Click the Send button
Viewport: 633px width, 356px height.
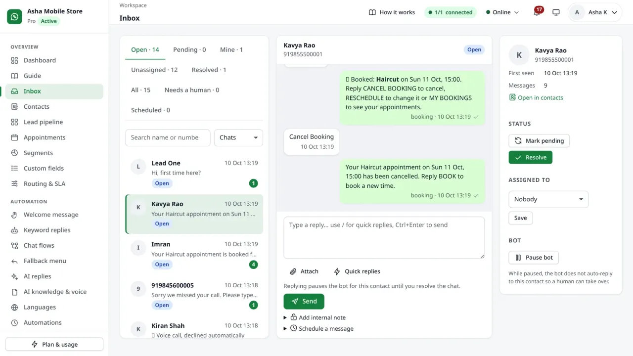(304, 301)
